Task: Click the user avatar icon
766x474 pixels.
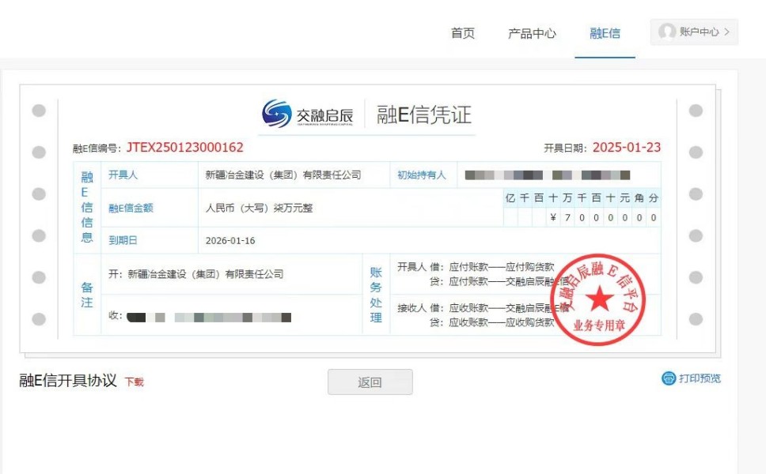Action: click(x=667, y=32)
